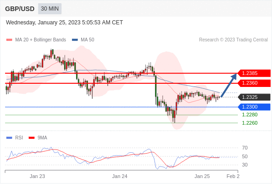The width and height of the screenshot is (272, 184).
Task: Select the red 1.2385 resistance price tag
Action: (254, 73)
